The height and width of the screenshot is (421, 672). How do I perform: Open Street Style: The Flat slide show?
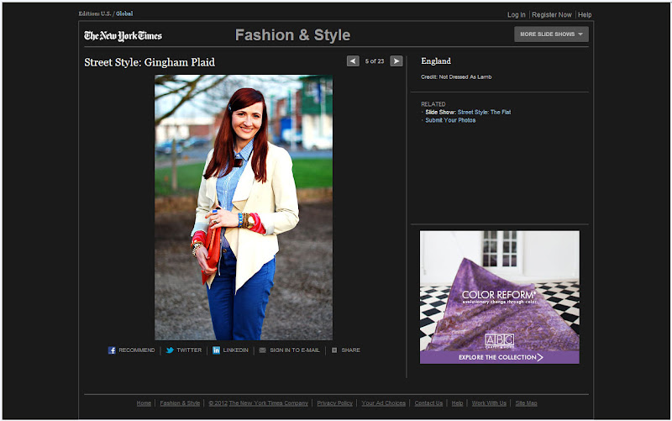486,112
